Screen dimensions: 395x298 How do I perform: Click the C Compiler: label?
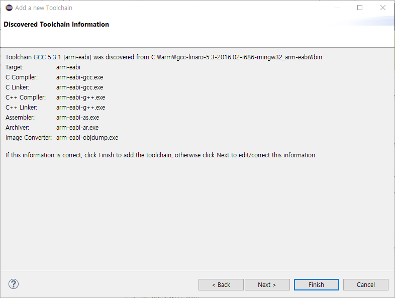coord(22,77)
